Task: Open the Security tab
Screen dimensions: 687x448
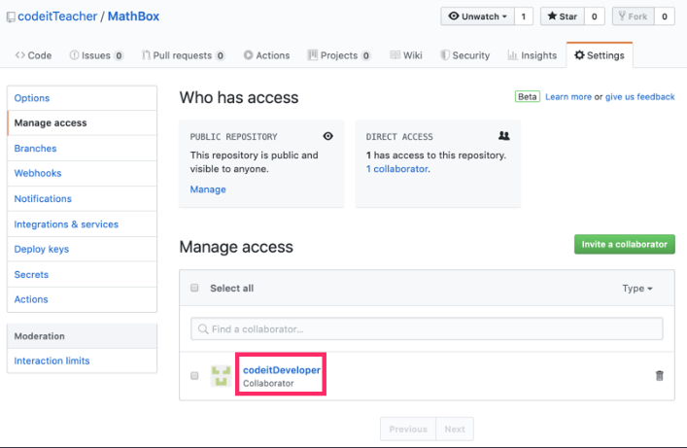Action: click(464, 55)
